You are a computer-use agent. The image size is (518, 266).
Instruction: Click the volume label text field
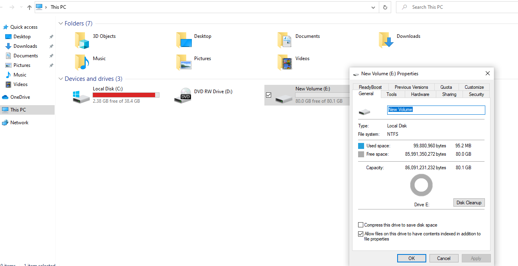click(x=436, y=110)
